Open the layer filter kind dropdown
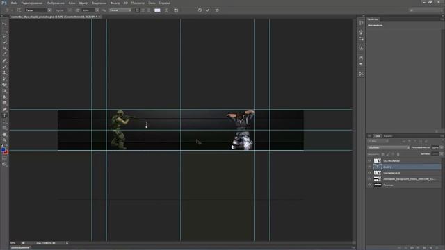 378,141
